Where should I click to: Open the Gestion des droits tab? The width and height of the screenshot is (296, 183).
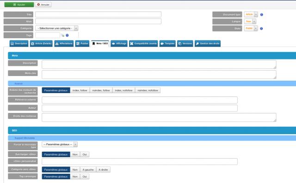click(x=208, y=43)
